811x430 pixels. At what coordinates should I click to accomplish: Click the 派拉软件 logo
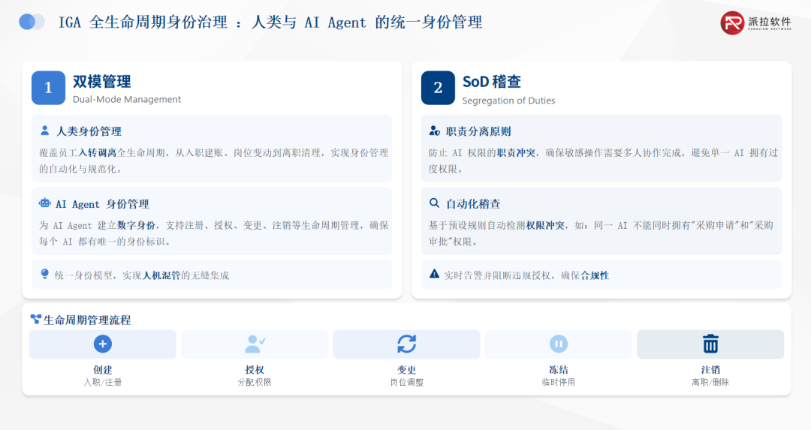click(x=755, y=23)
